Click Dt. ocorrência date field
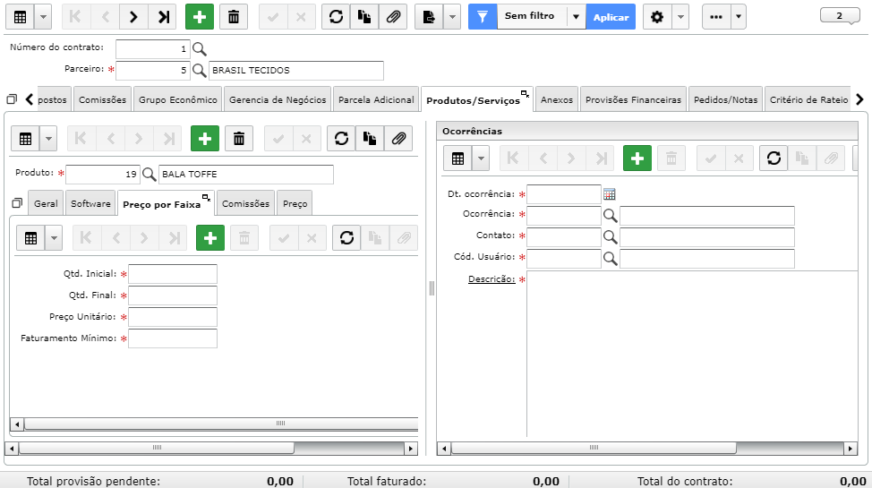The height and width of the screenshot is (488, 872). [x=564, y=194]
